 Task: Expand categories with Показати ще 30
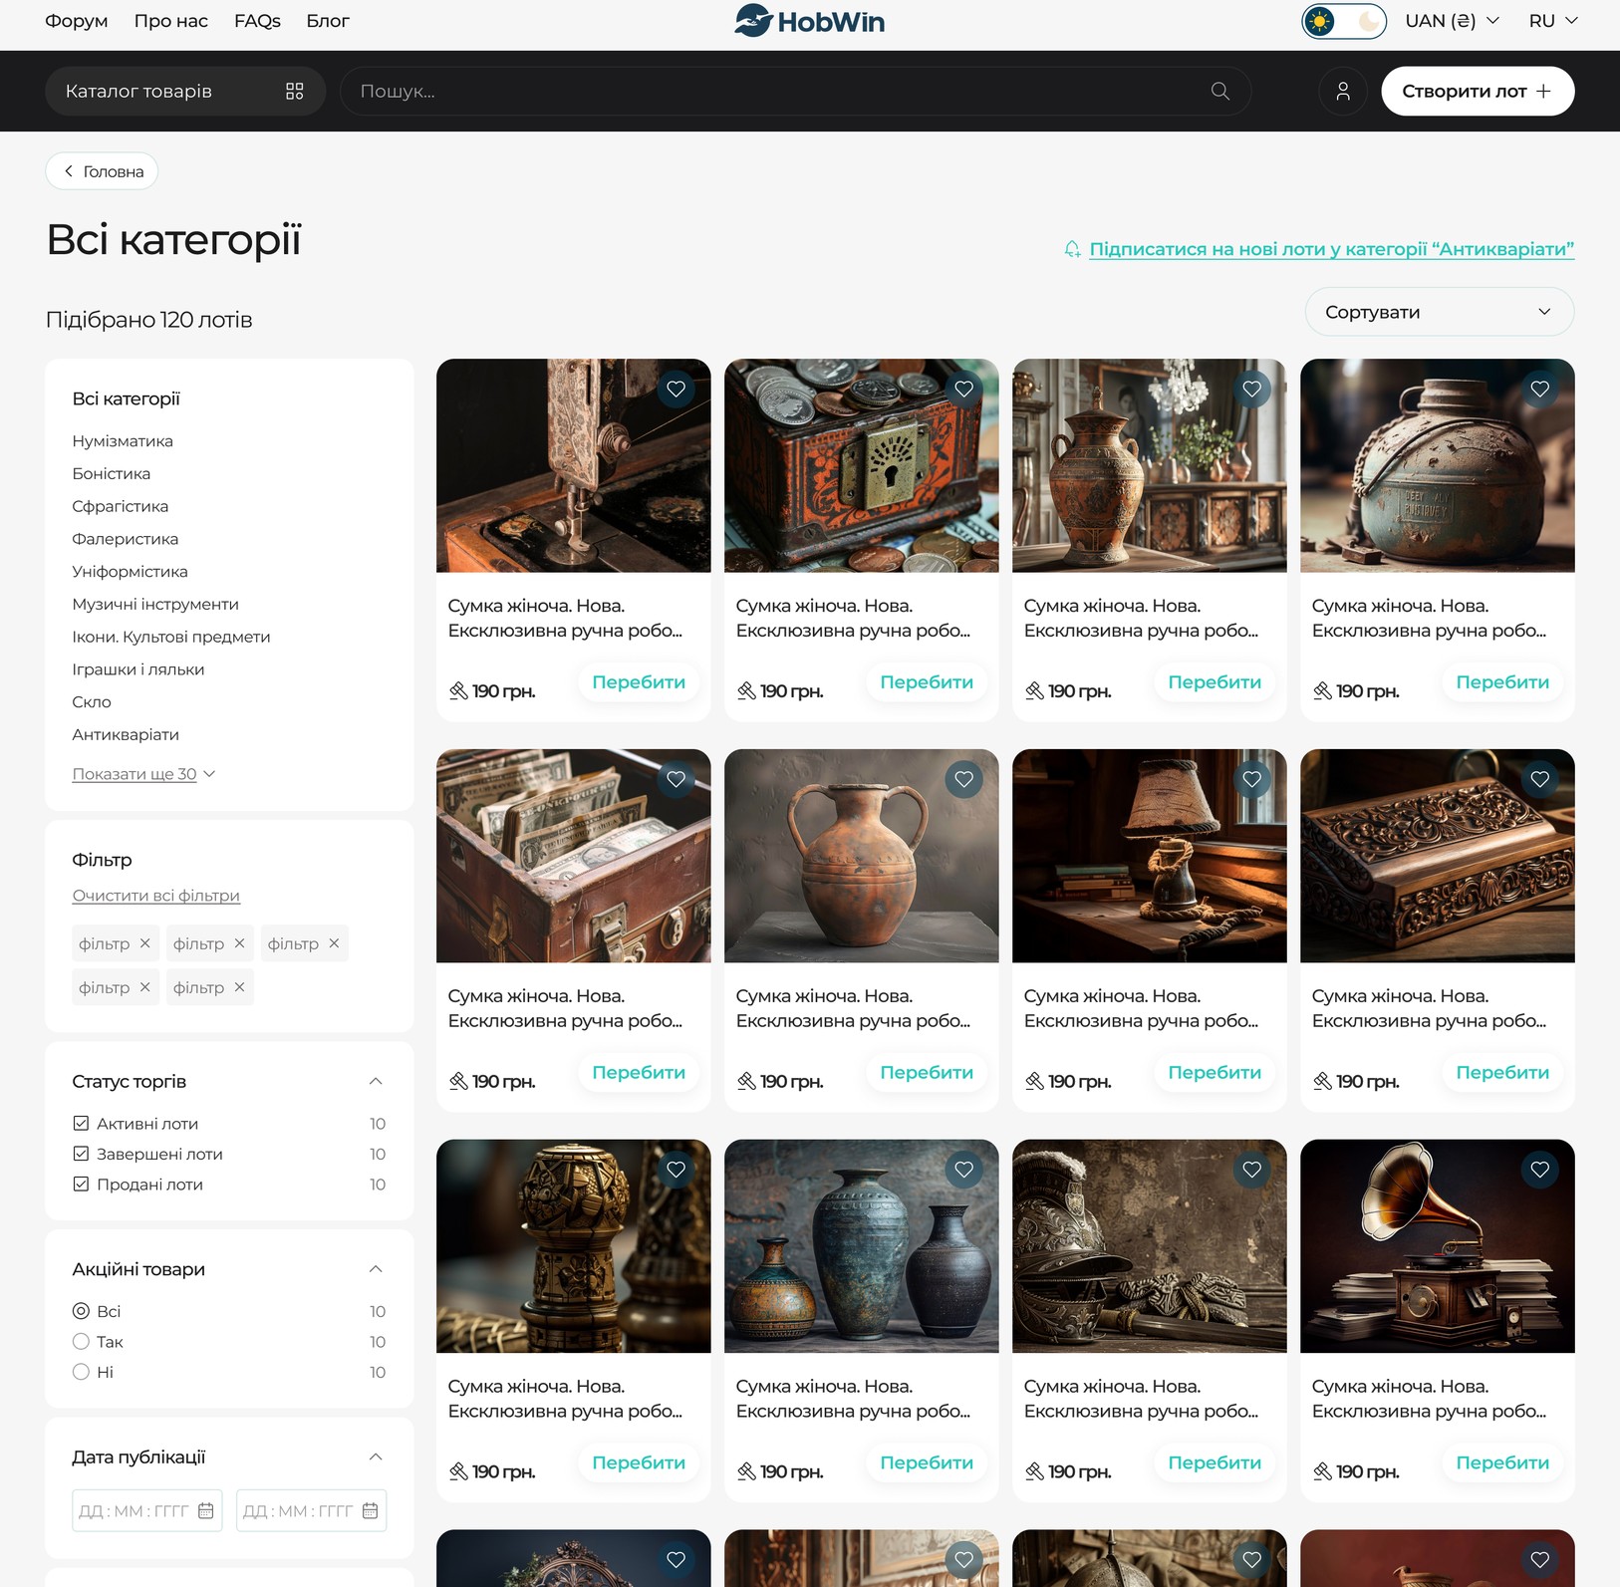[143, 774]
